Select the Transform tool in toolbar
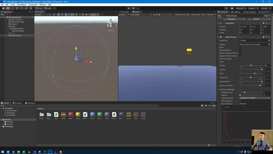 click(x=26, y=8)
